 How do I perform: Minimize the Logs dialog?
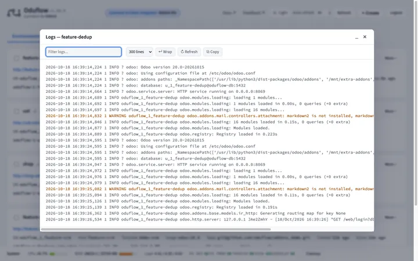[356, 37]
